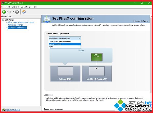
Task: Click the Intel(R) HD Graphics 620 block
Action: 97,73
